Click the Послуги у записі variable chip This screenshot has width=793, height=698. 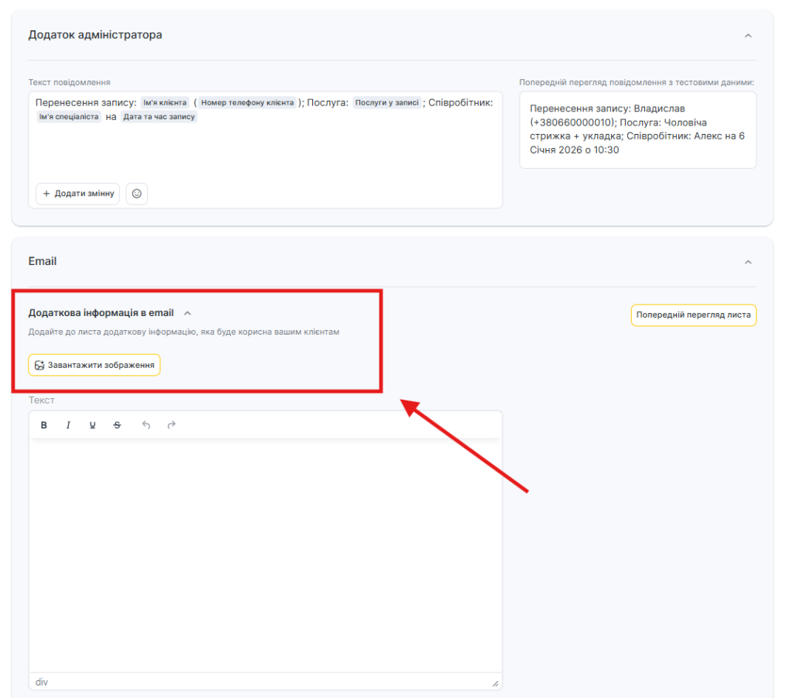[386, 102]
